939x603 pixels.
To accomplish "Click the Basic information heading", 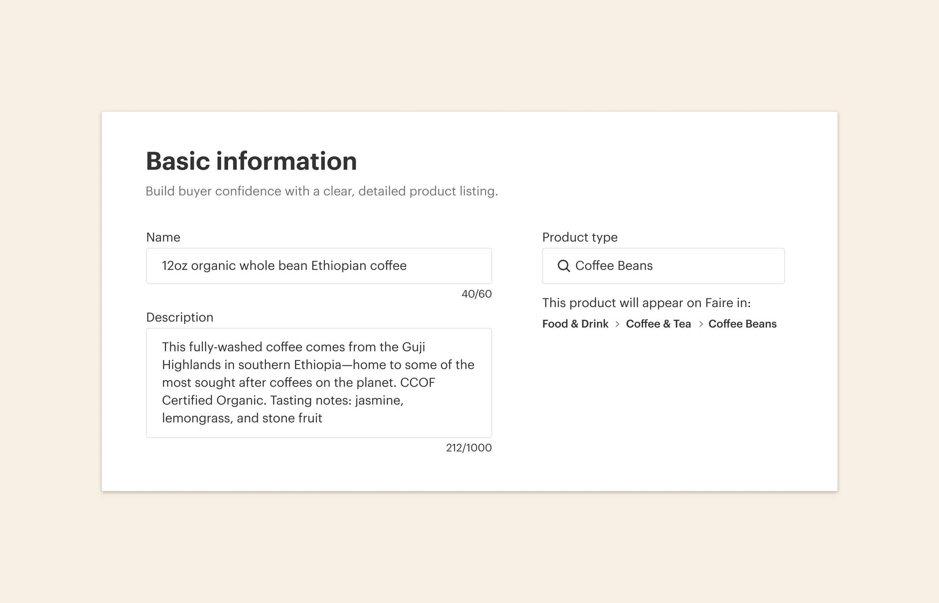I will (251, 161).
